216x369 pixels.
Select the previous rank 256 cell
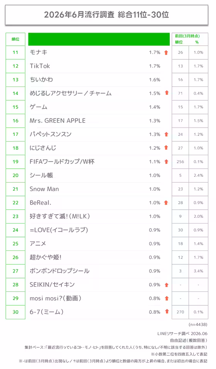tap(180, 162)
